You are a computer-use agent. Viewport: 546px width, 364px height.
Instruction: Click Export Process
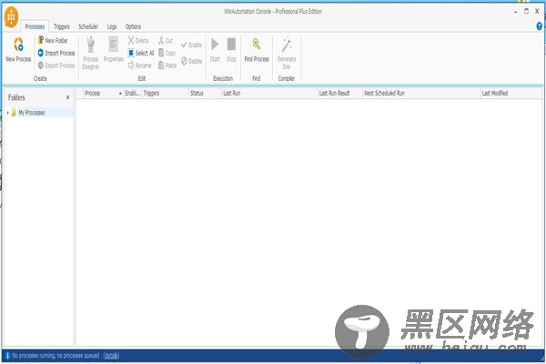(x=56, y=66)
